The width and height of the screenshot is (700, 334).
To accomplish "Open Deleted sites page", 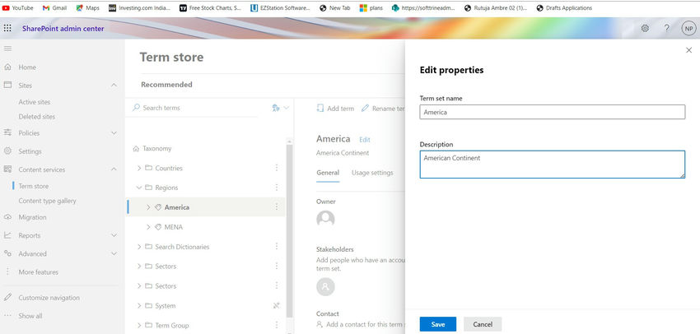I will (36, 116).
